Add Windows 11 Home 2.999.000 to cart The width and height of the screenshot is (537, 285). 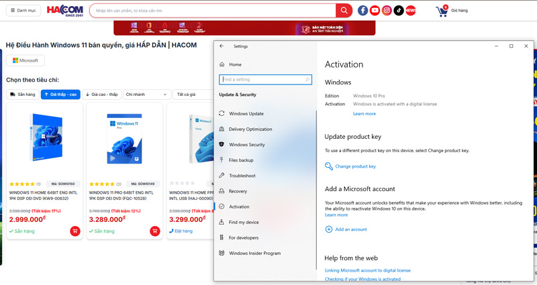[75, 231]
